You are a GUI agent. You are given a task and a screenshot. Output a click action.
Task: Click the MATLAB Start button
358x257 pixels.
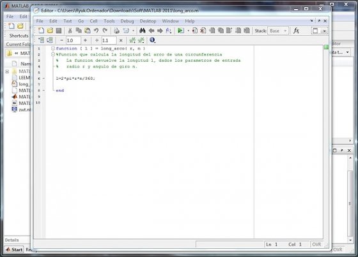14,249
